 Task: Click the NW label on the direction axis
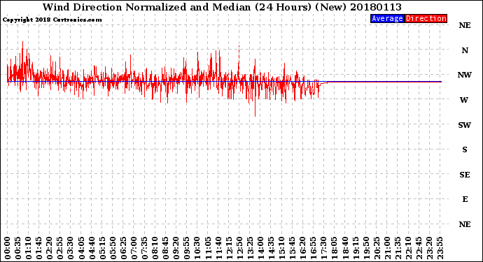pyautogui.click(x=465, y=75)
